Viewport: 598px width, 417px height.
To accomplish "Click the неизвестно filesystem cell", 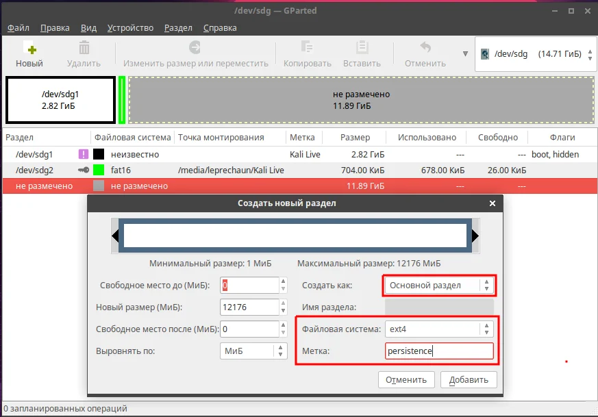I will coord(135,154).
